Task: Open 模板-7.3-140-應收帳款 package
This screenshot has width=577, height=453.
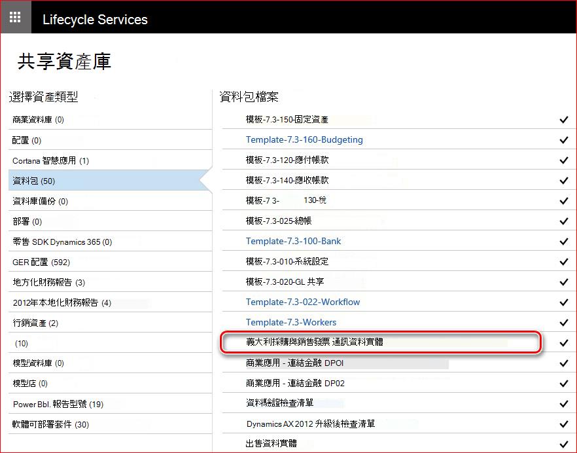Action: pyautogui.click(x=287, y=180)
